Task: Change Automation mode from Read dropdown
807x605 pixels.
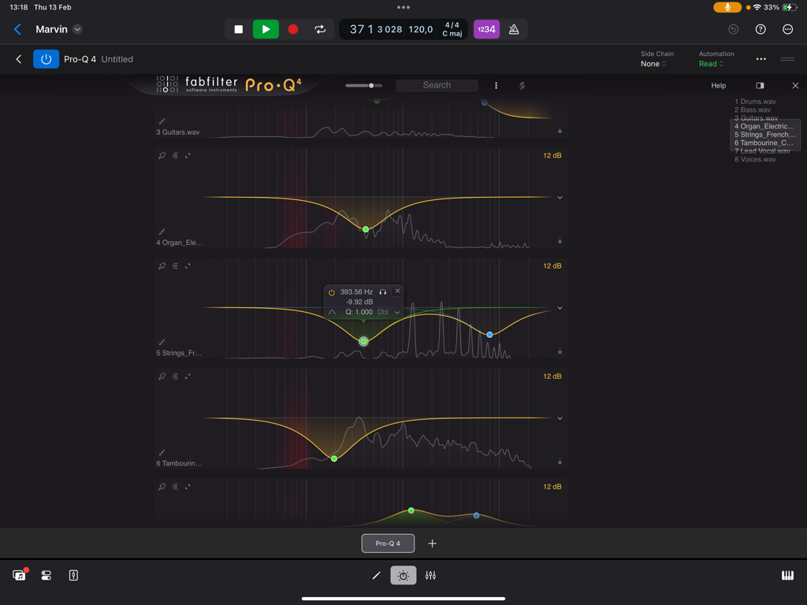Action: [716, 63]
